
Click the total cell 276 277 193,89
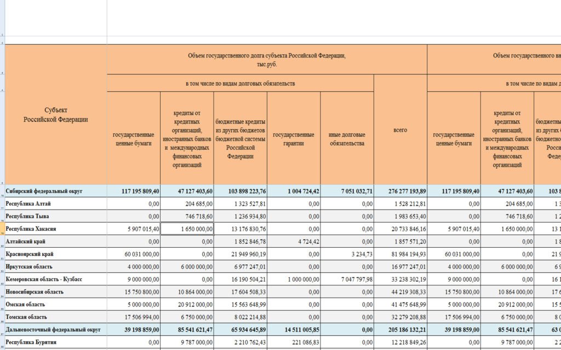pyautogui.click(x=400, y=191)
